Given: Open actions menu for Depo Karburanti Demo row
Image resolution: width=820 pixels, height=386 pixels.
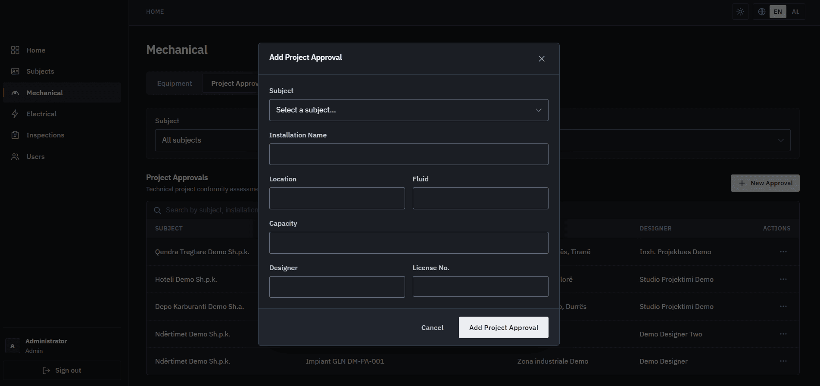Looking at the screenshot, I should (x=783, y=306).
